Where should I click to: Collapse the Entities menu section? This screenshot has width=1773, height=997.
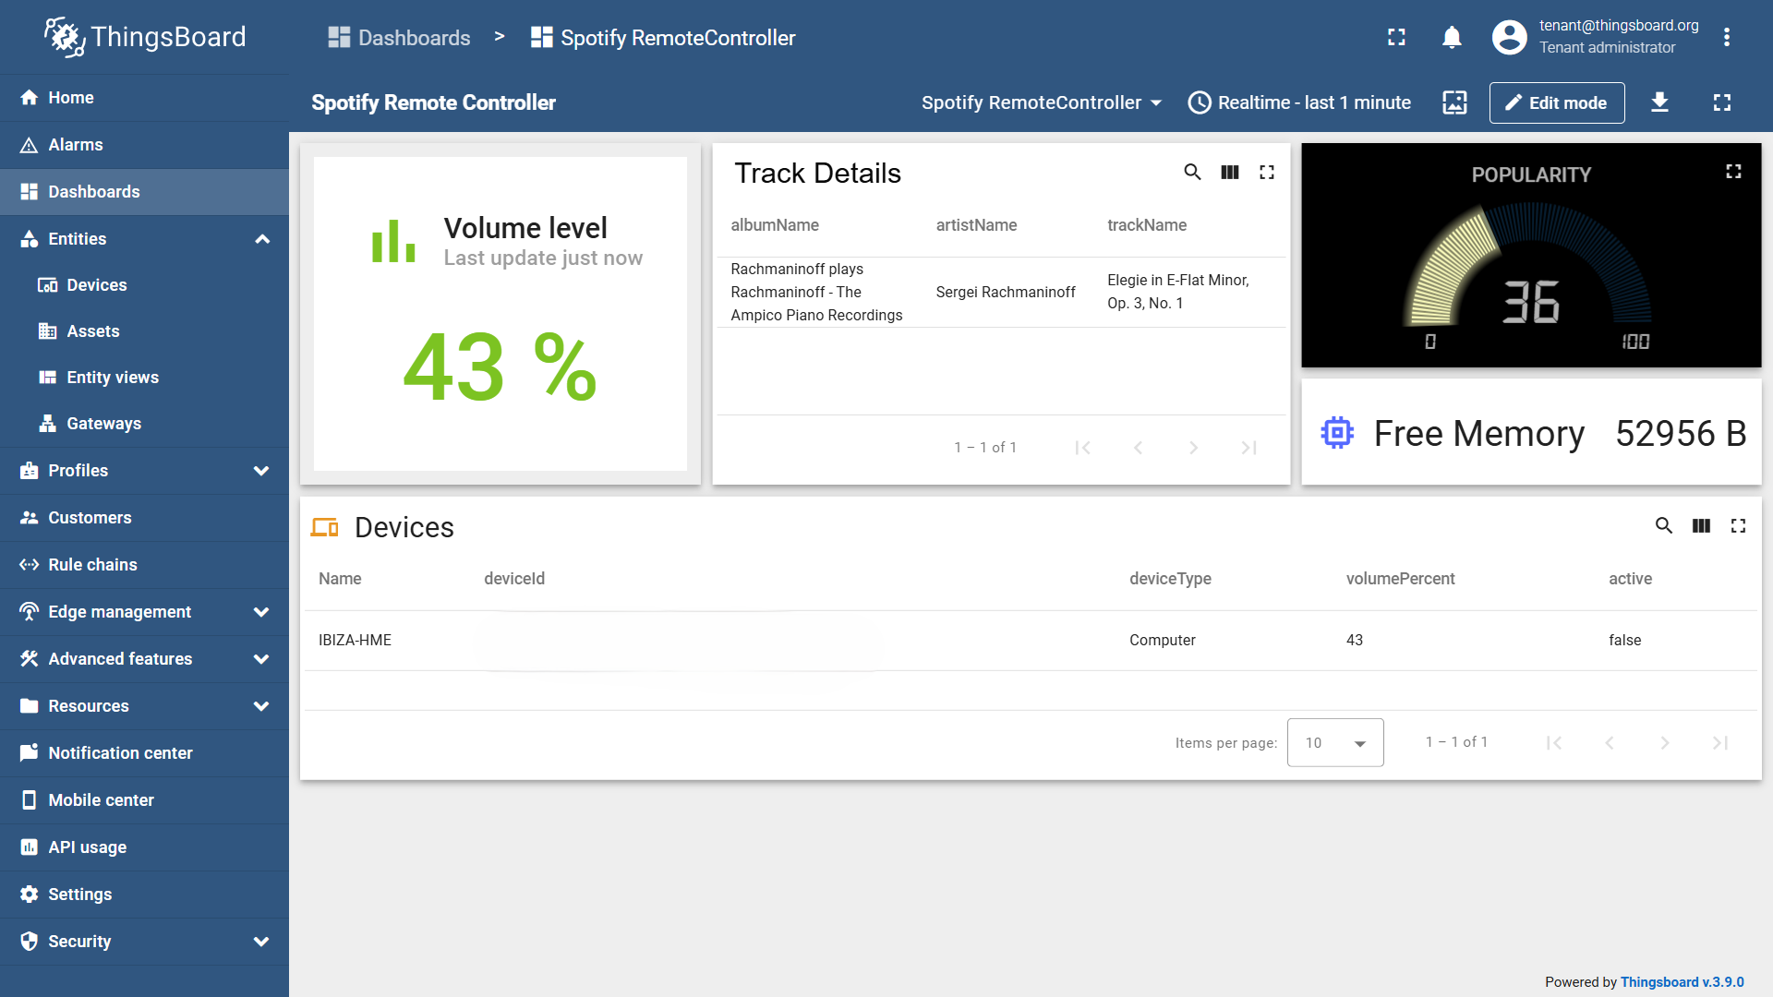tap(262, 239)
